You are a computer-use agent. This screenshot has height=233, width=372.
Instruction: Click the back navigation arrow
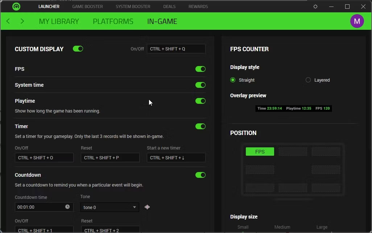(8, 21)
